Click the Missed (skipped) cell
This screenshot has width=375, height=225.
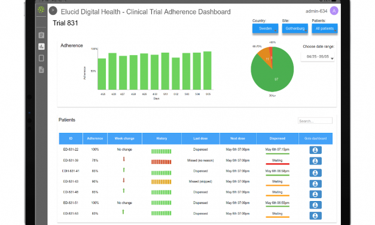pyautogui.click(x=200, y=181)
